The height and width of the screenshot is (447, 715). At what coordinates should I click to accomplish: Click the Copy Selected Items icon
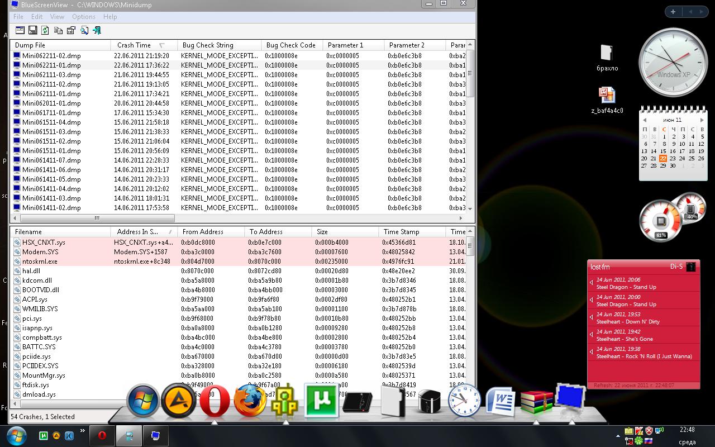(58, 30)
